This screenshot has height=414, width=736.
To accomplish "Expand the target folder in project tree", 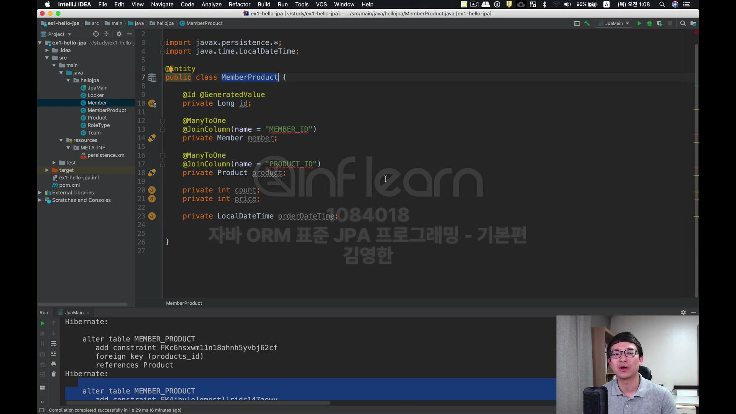I will [x=47, y=170].
